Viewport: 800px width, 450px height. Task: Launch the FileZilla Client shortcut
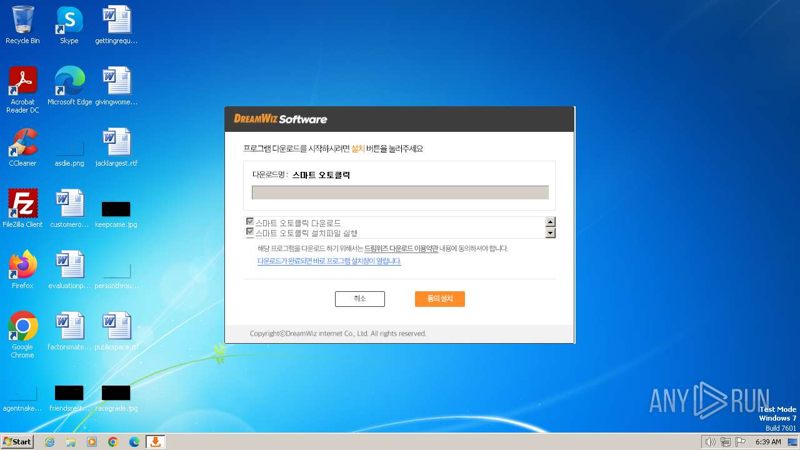coord(22,209)
